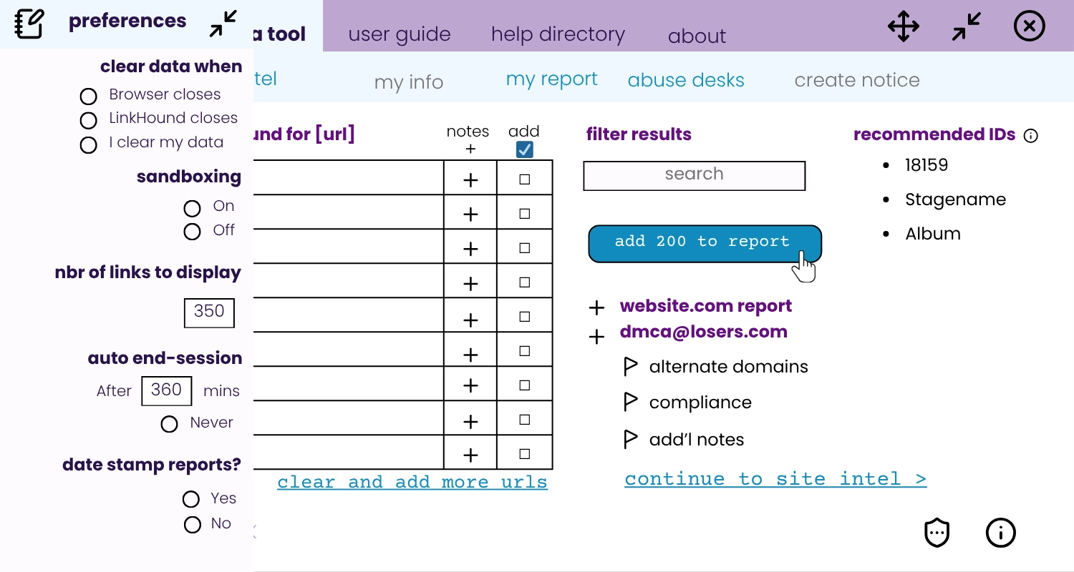This screenshot has height=572, width=1074.
Task: Click the info icon beside recommended IDs
Action: click(1031, 136)
